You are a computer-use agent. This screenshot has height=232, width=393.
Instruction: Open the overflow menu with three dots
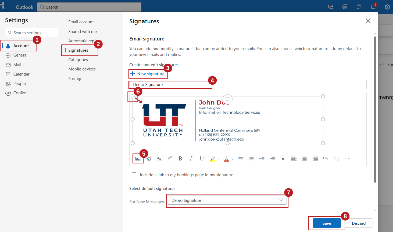[x=347, y=158]
